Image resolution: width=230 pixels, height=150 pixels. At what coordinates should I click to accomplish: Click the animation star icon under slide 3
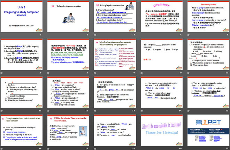95,35
